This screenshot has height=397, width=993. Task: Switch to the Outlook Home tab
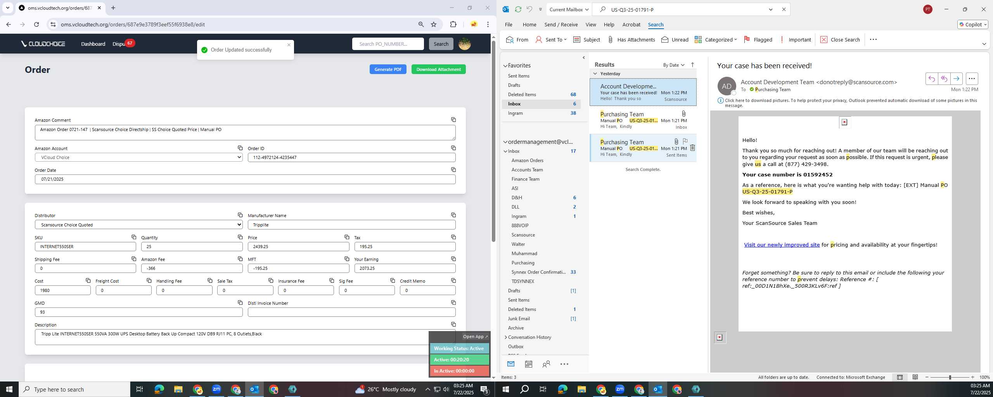529,24
